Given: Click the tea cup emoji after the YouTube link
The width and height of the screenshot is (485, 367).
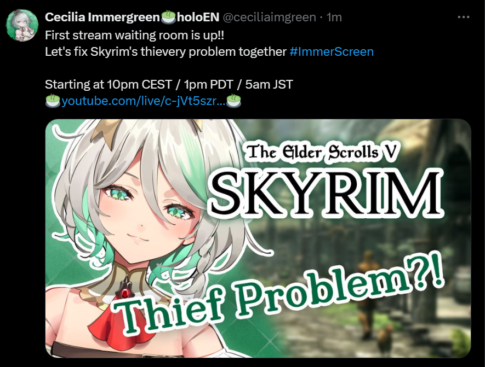Looking at the screenshot, I should pos(234,101).
